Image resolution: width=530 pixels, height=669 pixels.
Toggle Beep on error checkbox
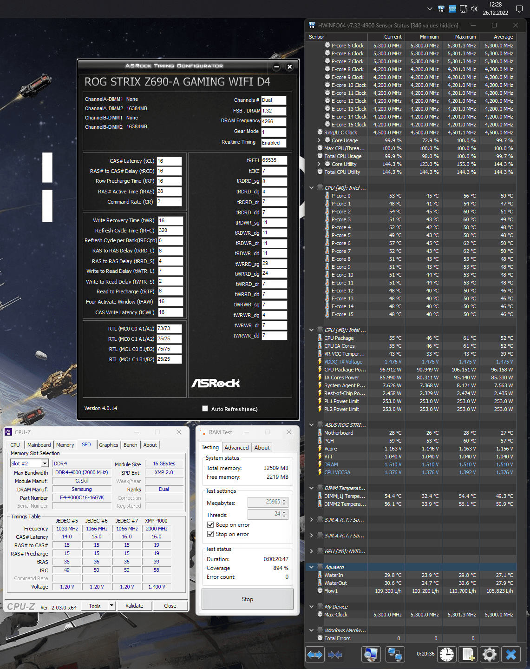[x=210, y=525]
